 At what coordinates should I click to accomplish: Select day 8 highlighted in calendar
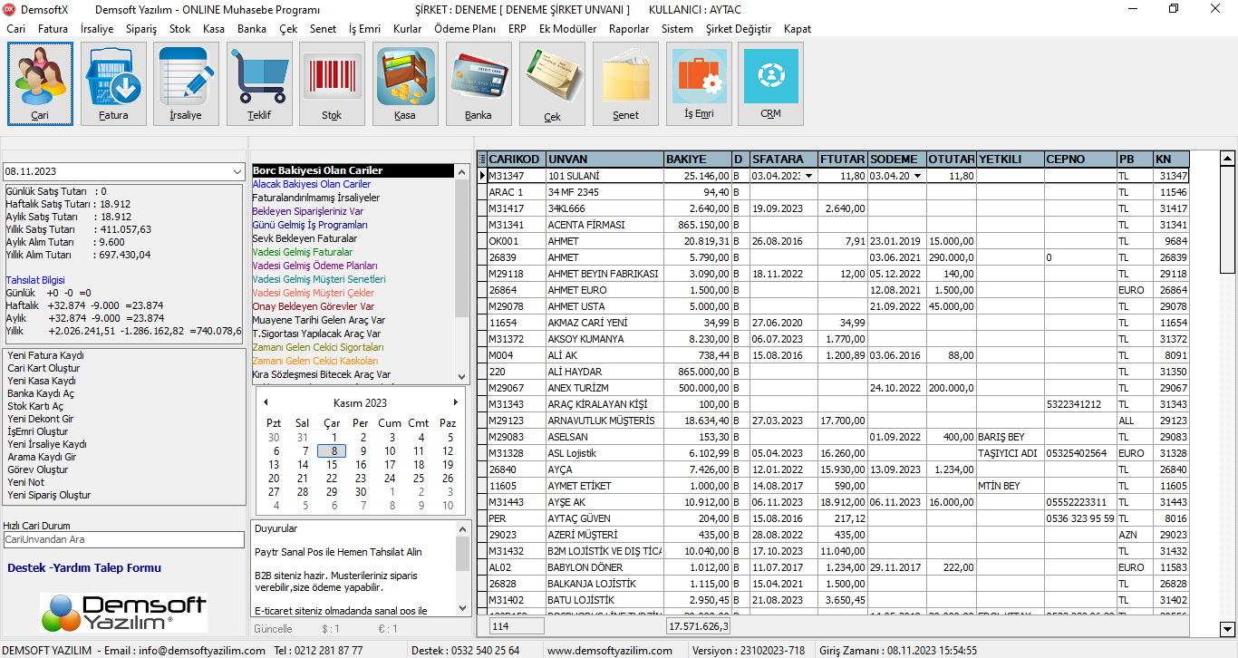[x=334, y=450]
